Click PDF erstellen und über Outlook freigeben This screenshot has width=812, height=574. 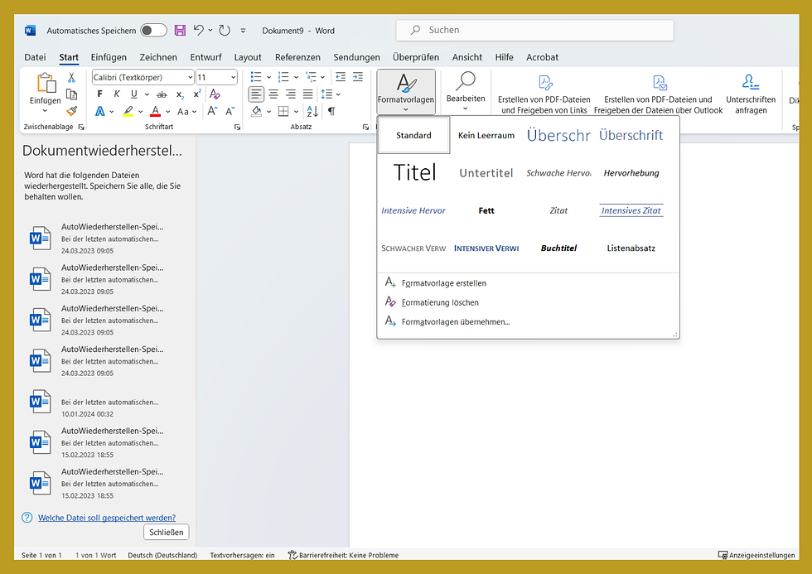[x=658, y=94]
